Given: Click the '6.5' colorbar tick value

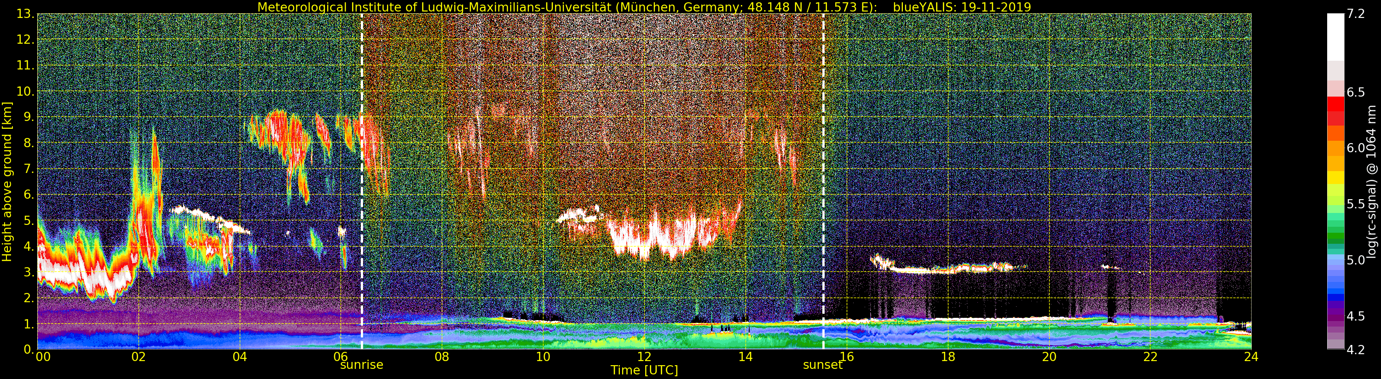Looking at the screenshot, I should (x=1356, y=92).
